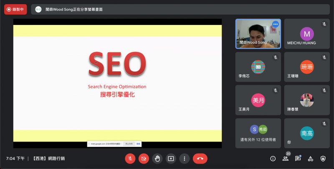334x169 pixels.
Task: Open the present screen button
Action: tap(171, 159)
